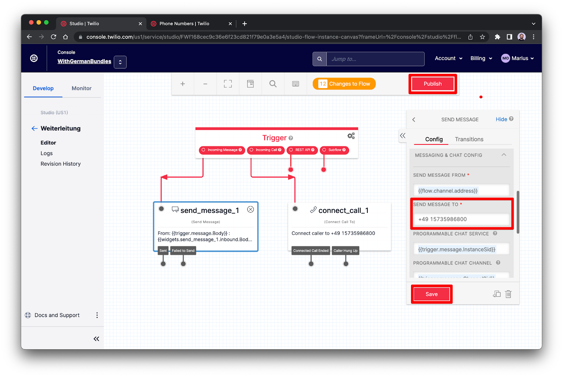
Task: Go back with the panel's left arrow
Action: 414,119
